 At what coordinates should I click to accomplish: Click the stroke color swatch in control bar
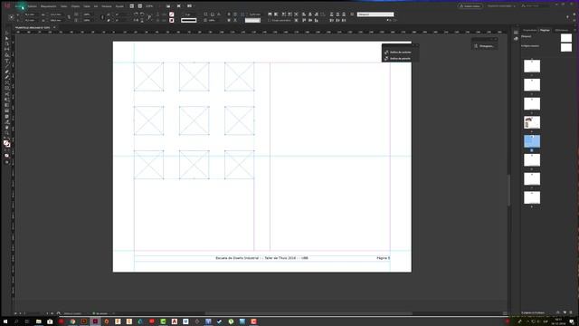(172, 20)
